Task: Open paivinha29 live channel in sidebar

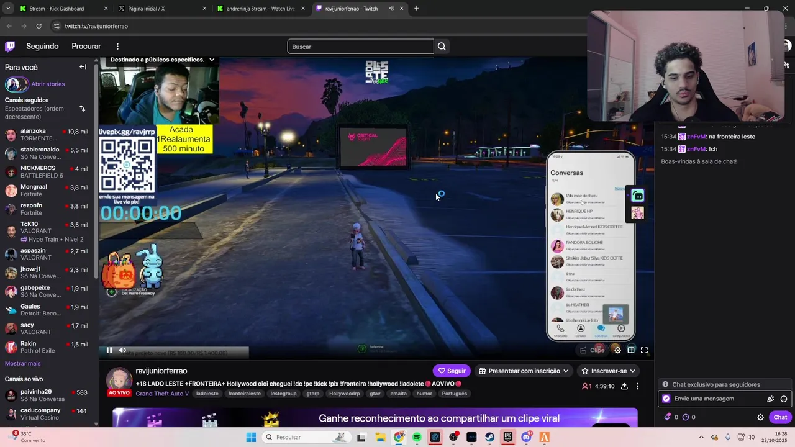Action: [x=47, y=395]
